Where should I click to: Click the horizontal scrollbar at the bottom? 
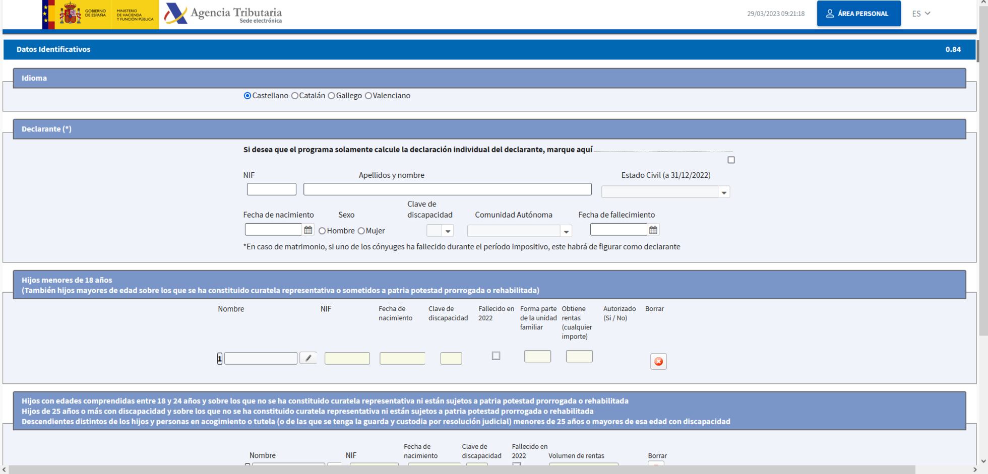click(462, 469)
